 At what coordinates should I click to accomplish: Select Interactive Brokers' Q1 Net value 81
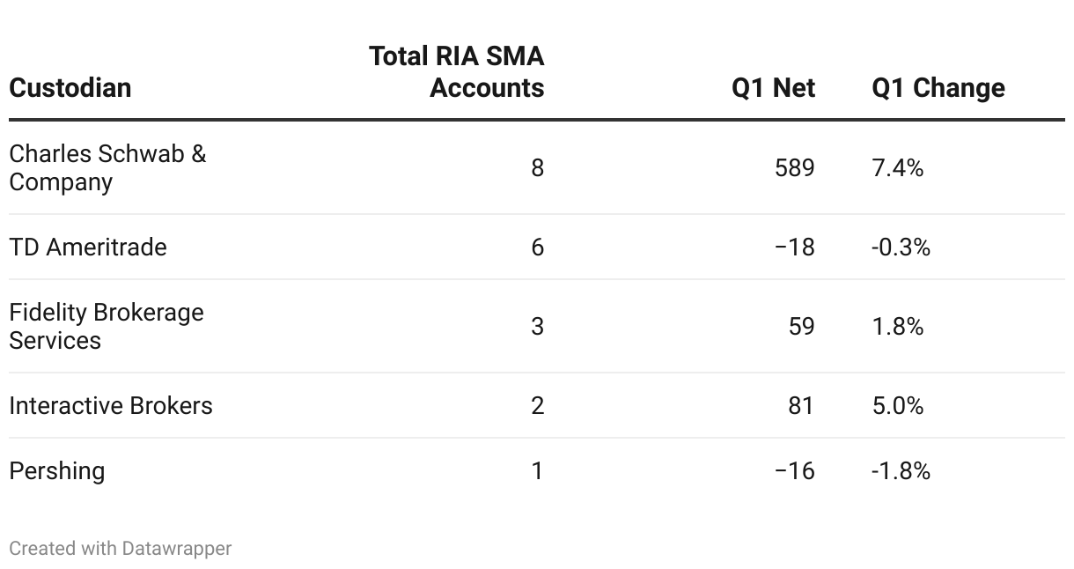pos(801,405)
